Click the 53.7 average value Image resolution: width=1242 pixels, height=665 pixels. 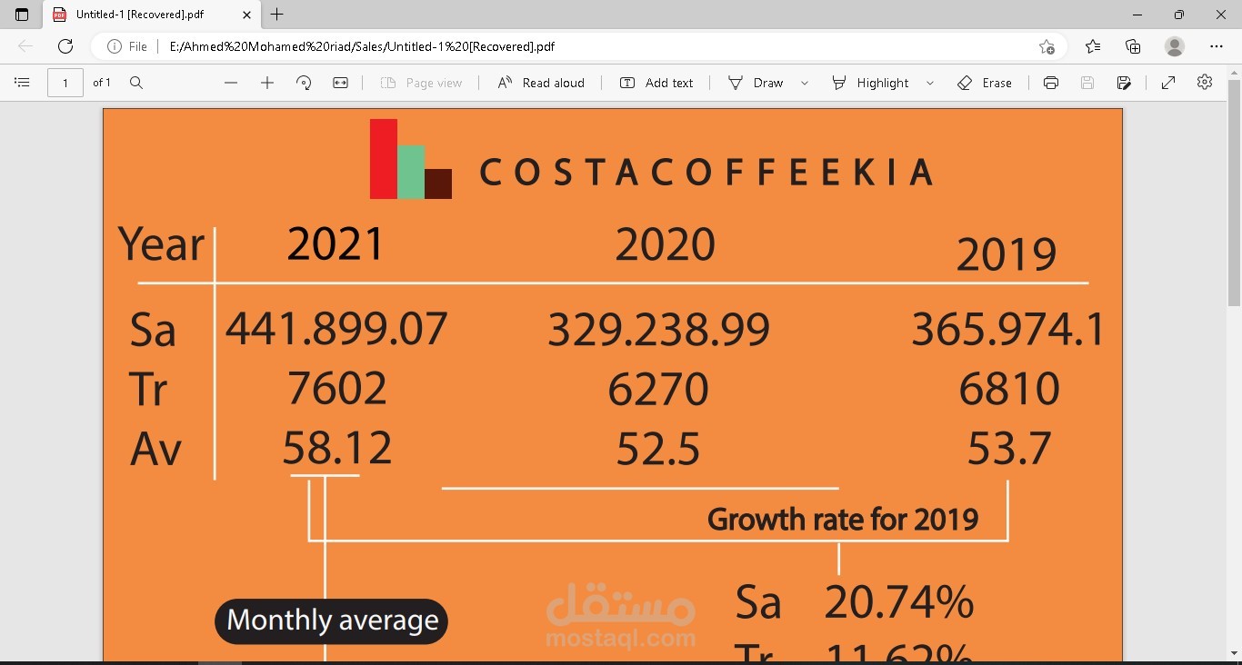pyautogui.click(x=1009, y=449)
